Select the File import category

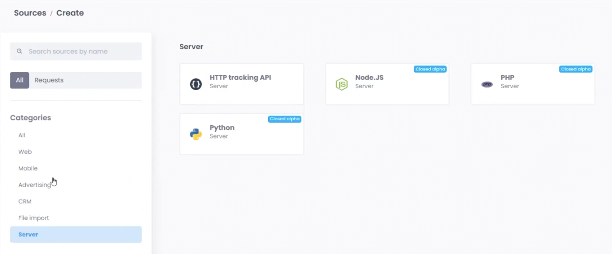coord(34,218)
